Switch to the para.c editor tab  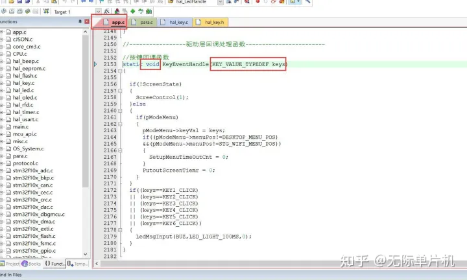[x=143, y=22]
